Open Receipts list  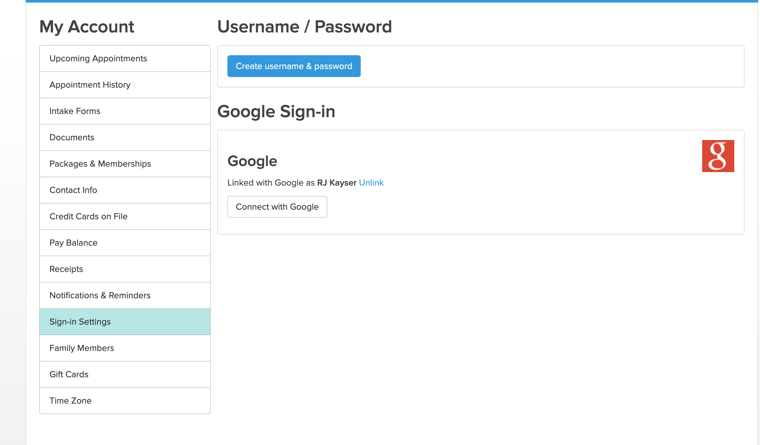pyautogui.click(x=125, y=269)
